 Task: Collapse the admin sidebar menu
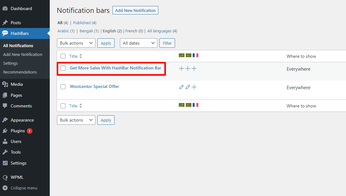coord(24,188)
